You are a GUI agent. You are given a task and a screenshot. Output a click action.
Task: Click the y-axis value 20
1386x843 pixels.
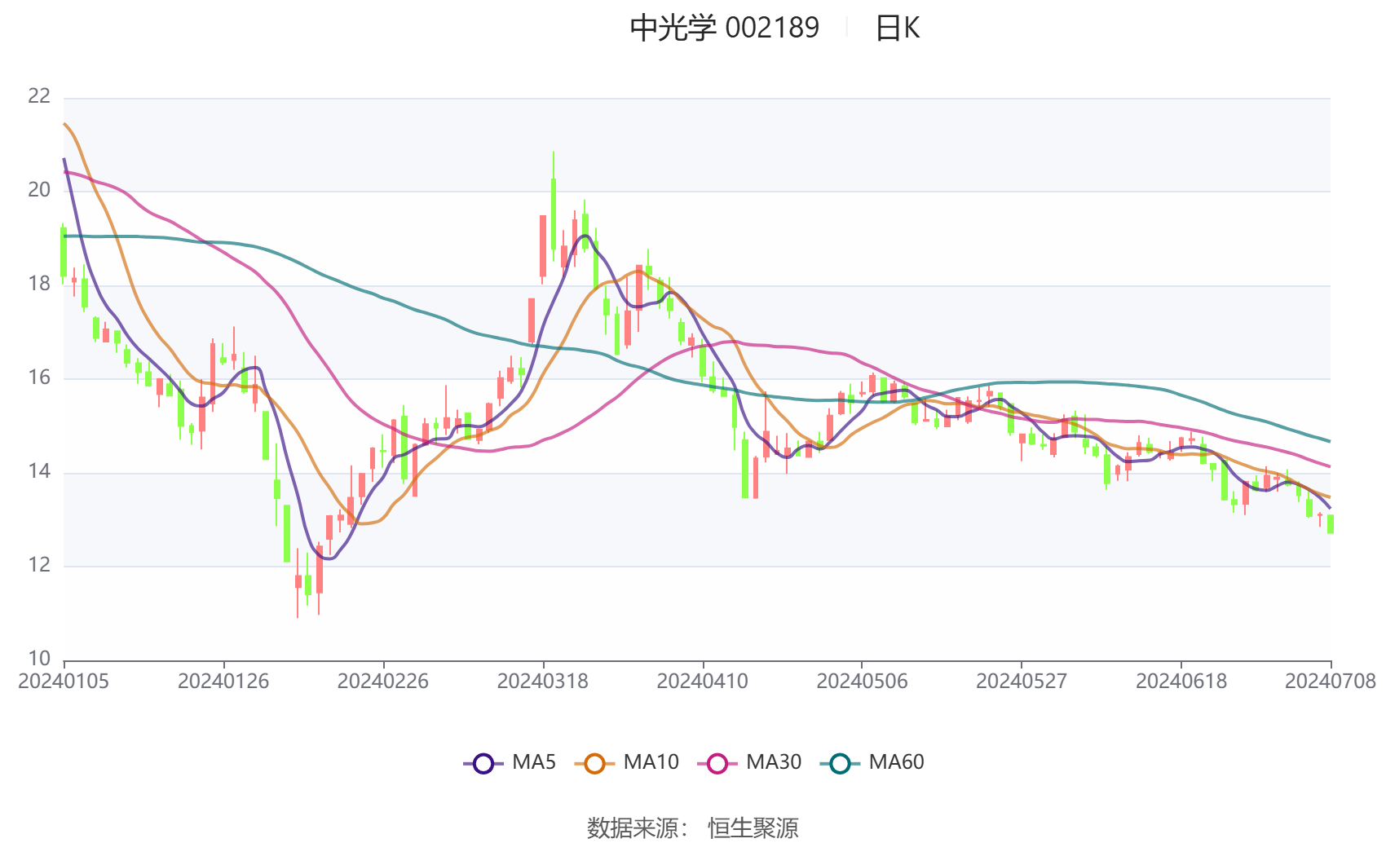[x=39, y=190]
